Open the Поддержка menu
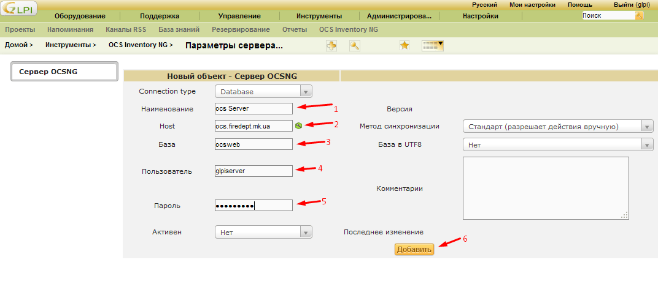 tap(160, 17)
